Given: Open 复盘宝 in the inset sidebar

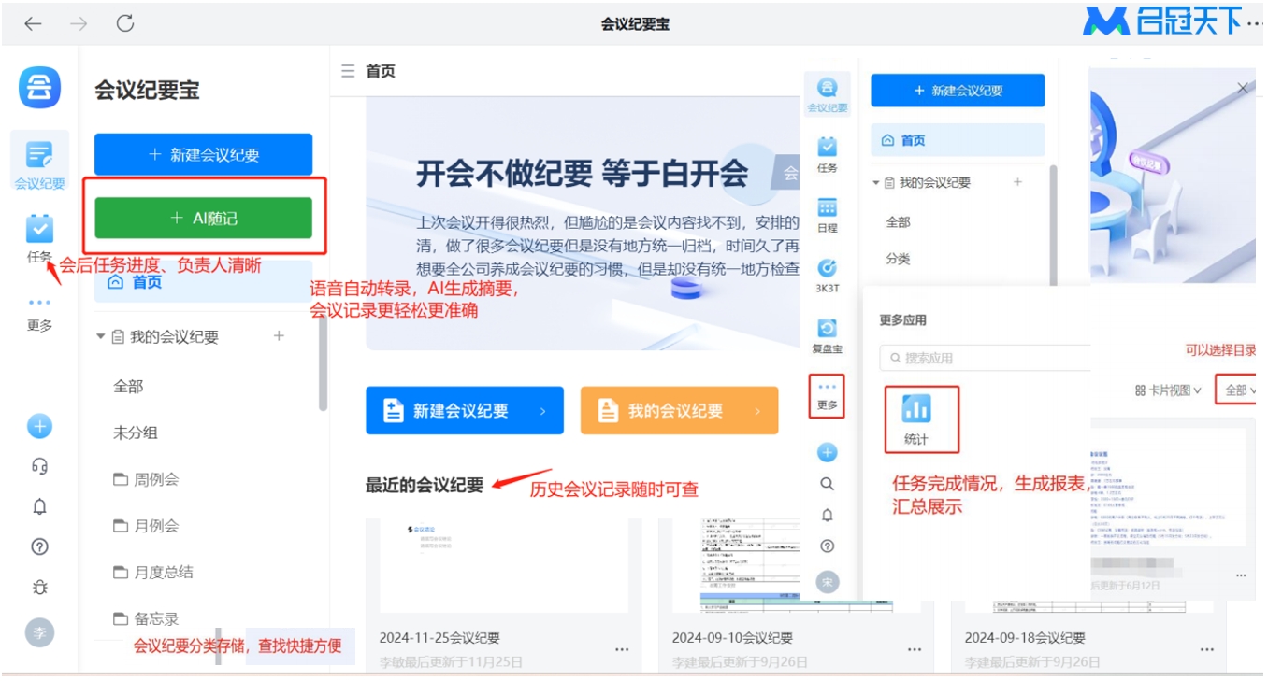Looking at the screenshot, I should 827,336.
